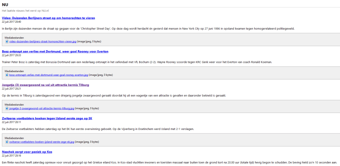This screenshot has width=340, height=166.
Task: Click the summary text about the Kos aftershock
Action: point(162,162)
